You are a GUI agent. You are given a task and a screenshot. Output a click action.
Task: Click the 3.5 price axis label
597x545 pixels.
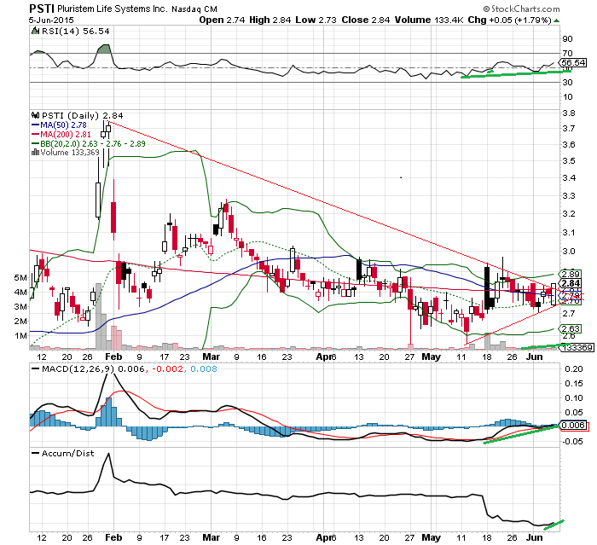coord(569,160)
